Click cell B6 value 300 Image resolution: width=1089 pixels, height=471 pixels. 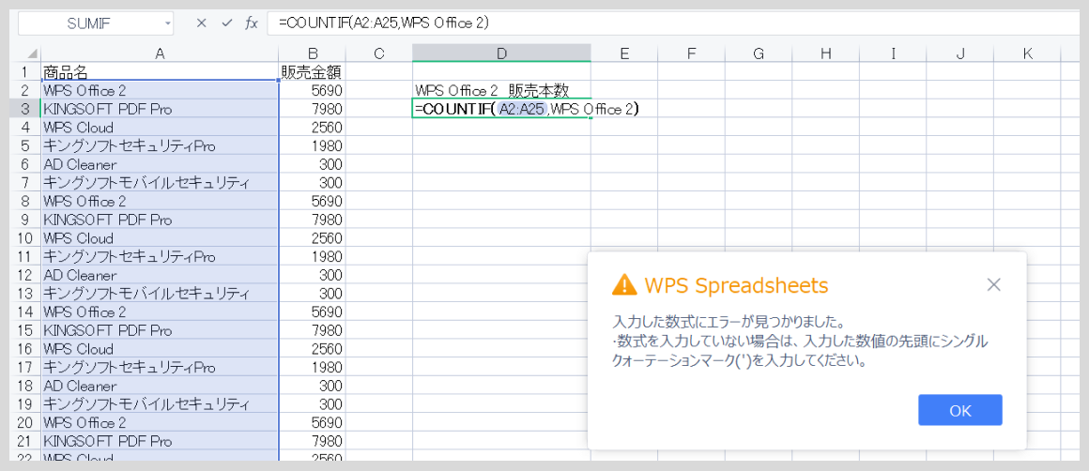pyautogui.click(x=312, y=164)
